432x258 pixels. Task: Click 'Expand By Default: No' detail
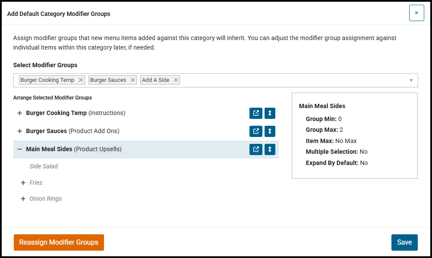click(x=337, y=163)
